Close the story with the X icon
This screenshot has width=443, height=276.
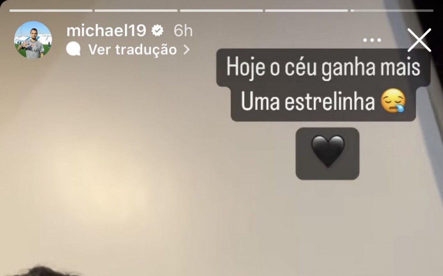click(x=419, y=40)
